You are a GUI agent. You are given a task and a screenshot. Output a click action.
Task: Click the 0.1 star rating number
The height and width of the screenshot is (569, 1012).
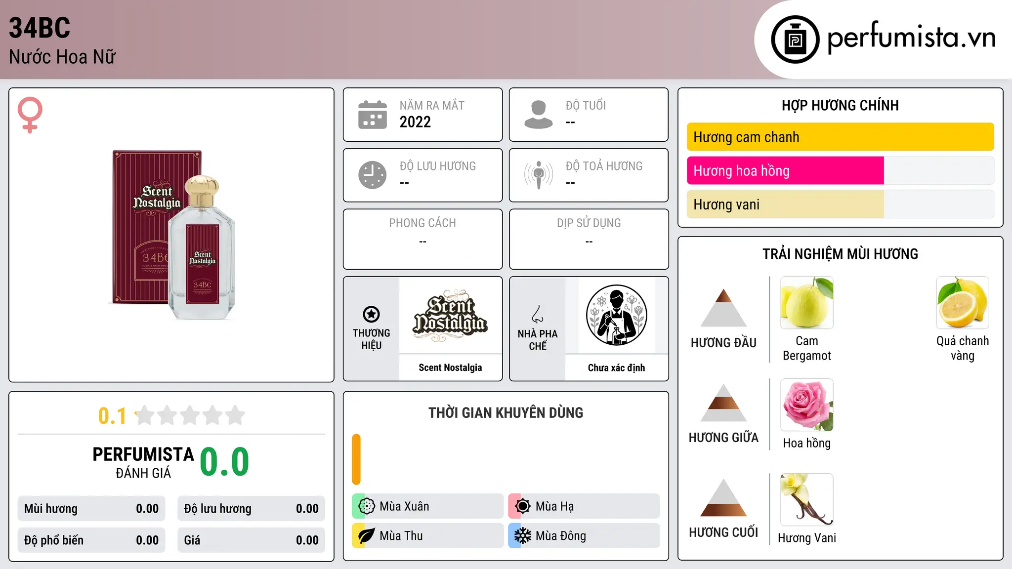(112, 416)
